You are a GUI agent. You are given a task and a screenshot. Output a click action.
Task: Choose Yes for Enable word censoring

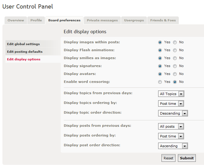[160, 82]
